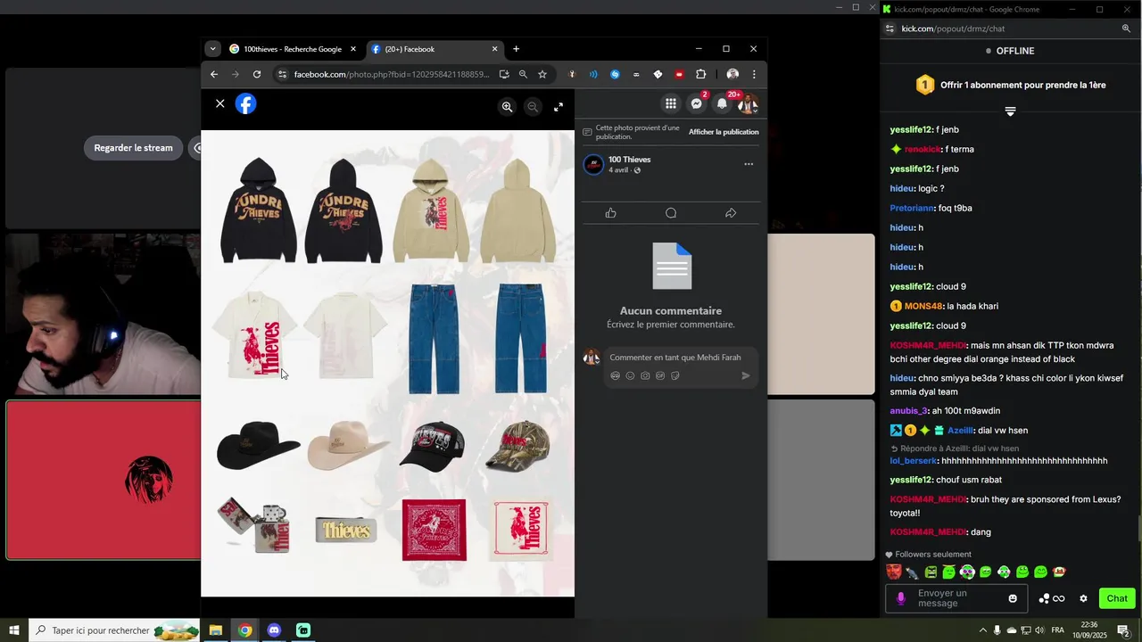The height and width of the screenshot is (642, 1142).
Task: Open Facebook account profile menu
Action: pyautogui.click(x=749, y=104)
